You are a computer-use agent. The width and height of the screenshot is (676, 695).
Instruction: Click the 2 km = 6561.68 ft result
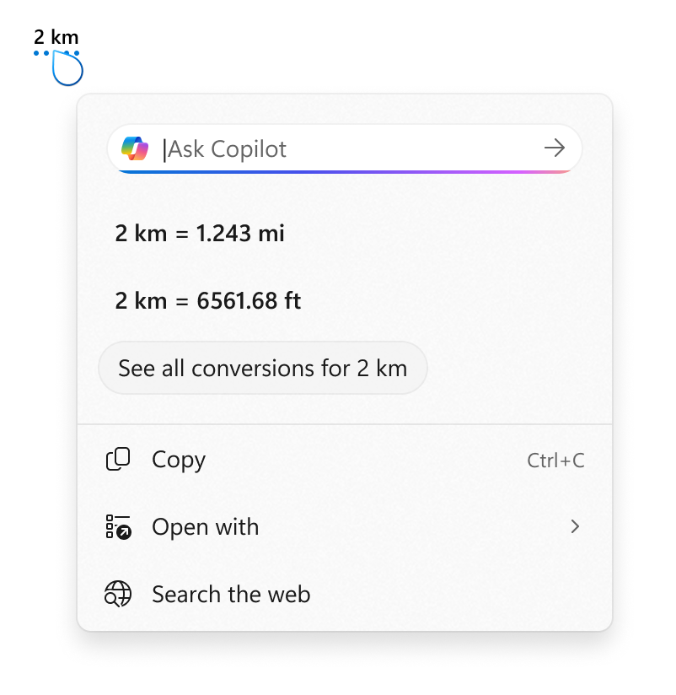(208, 300)
